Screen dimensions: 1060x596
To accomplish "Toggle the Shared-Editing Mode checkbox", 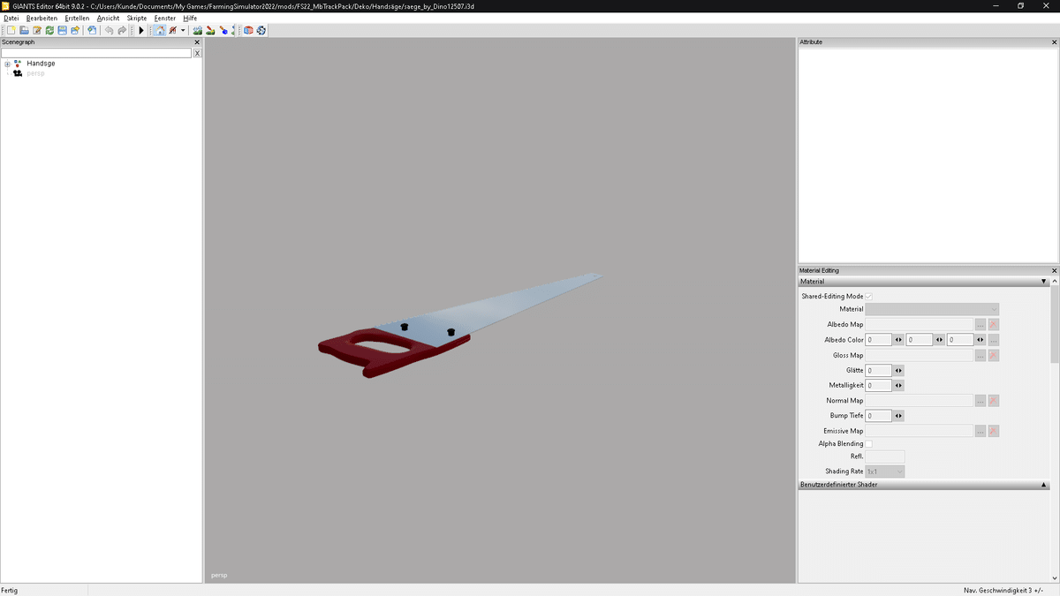I will 868,297.
